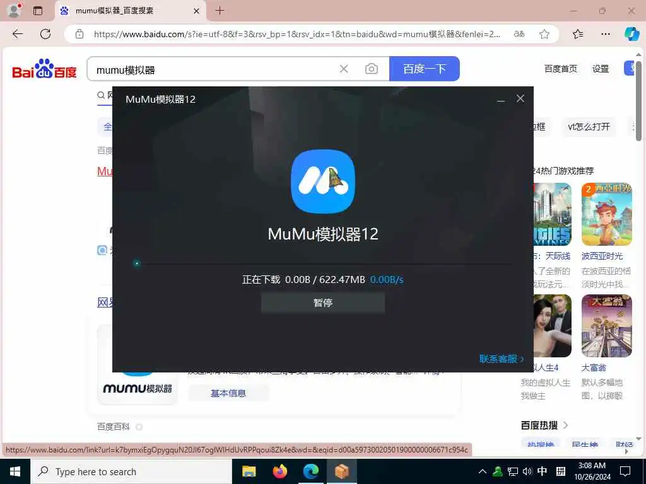
Task: Open the 基本信息 button
Action: (228, 393)
